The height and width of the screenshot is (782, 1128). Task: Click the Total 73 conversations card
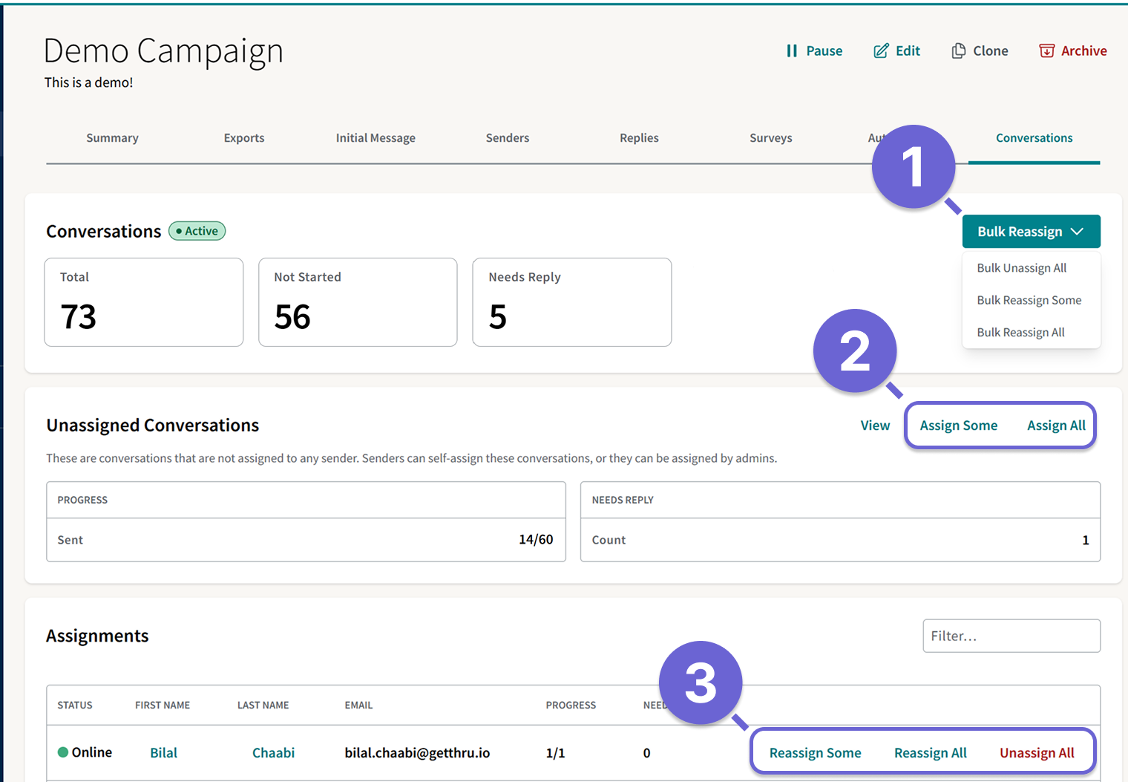coord(144,302)
